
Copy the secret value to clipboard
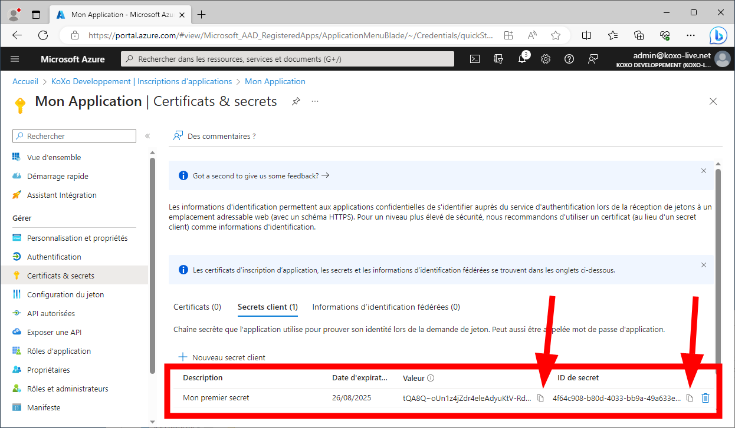(540, 399)
